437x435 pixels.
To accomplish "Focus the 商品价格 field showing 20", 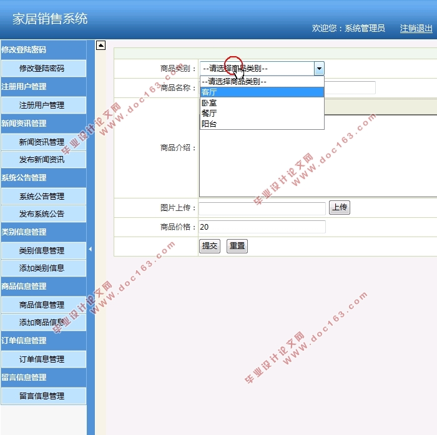I will point(262,227).
